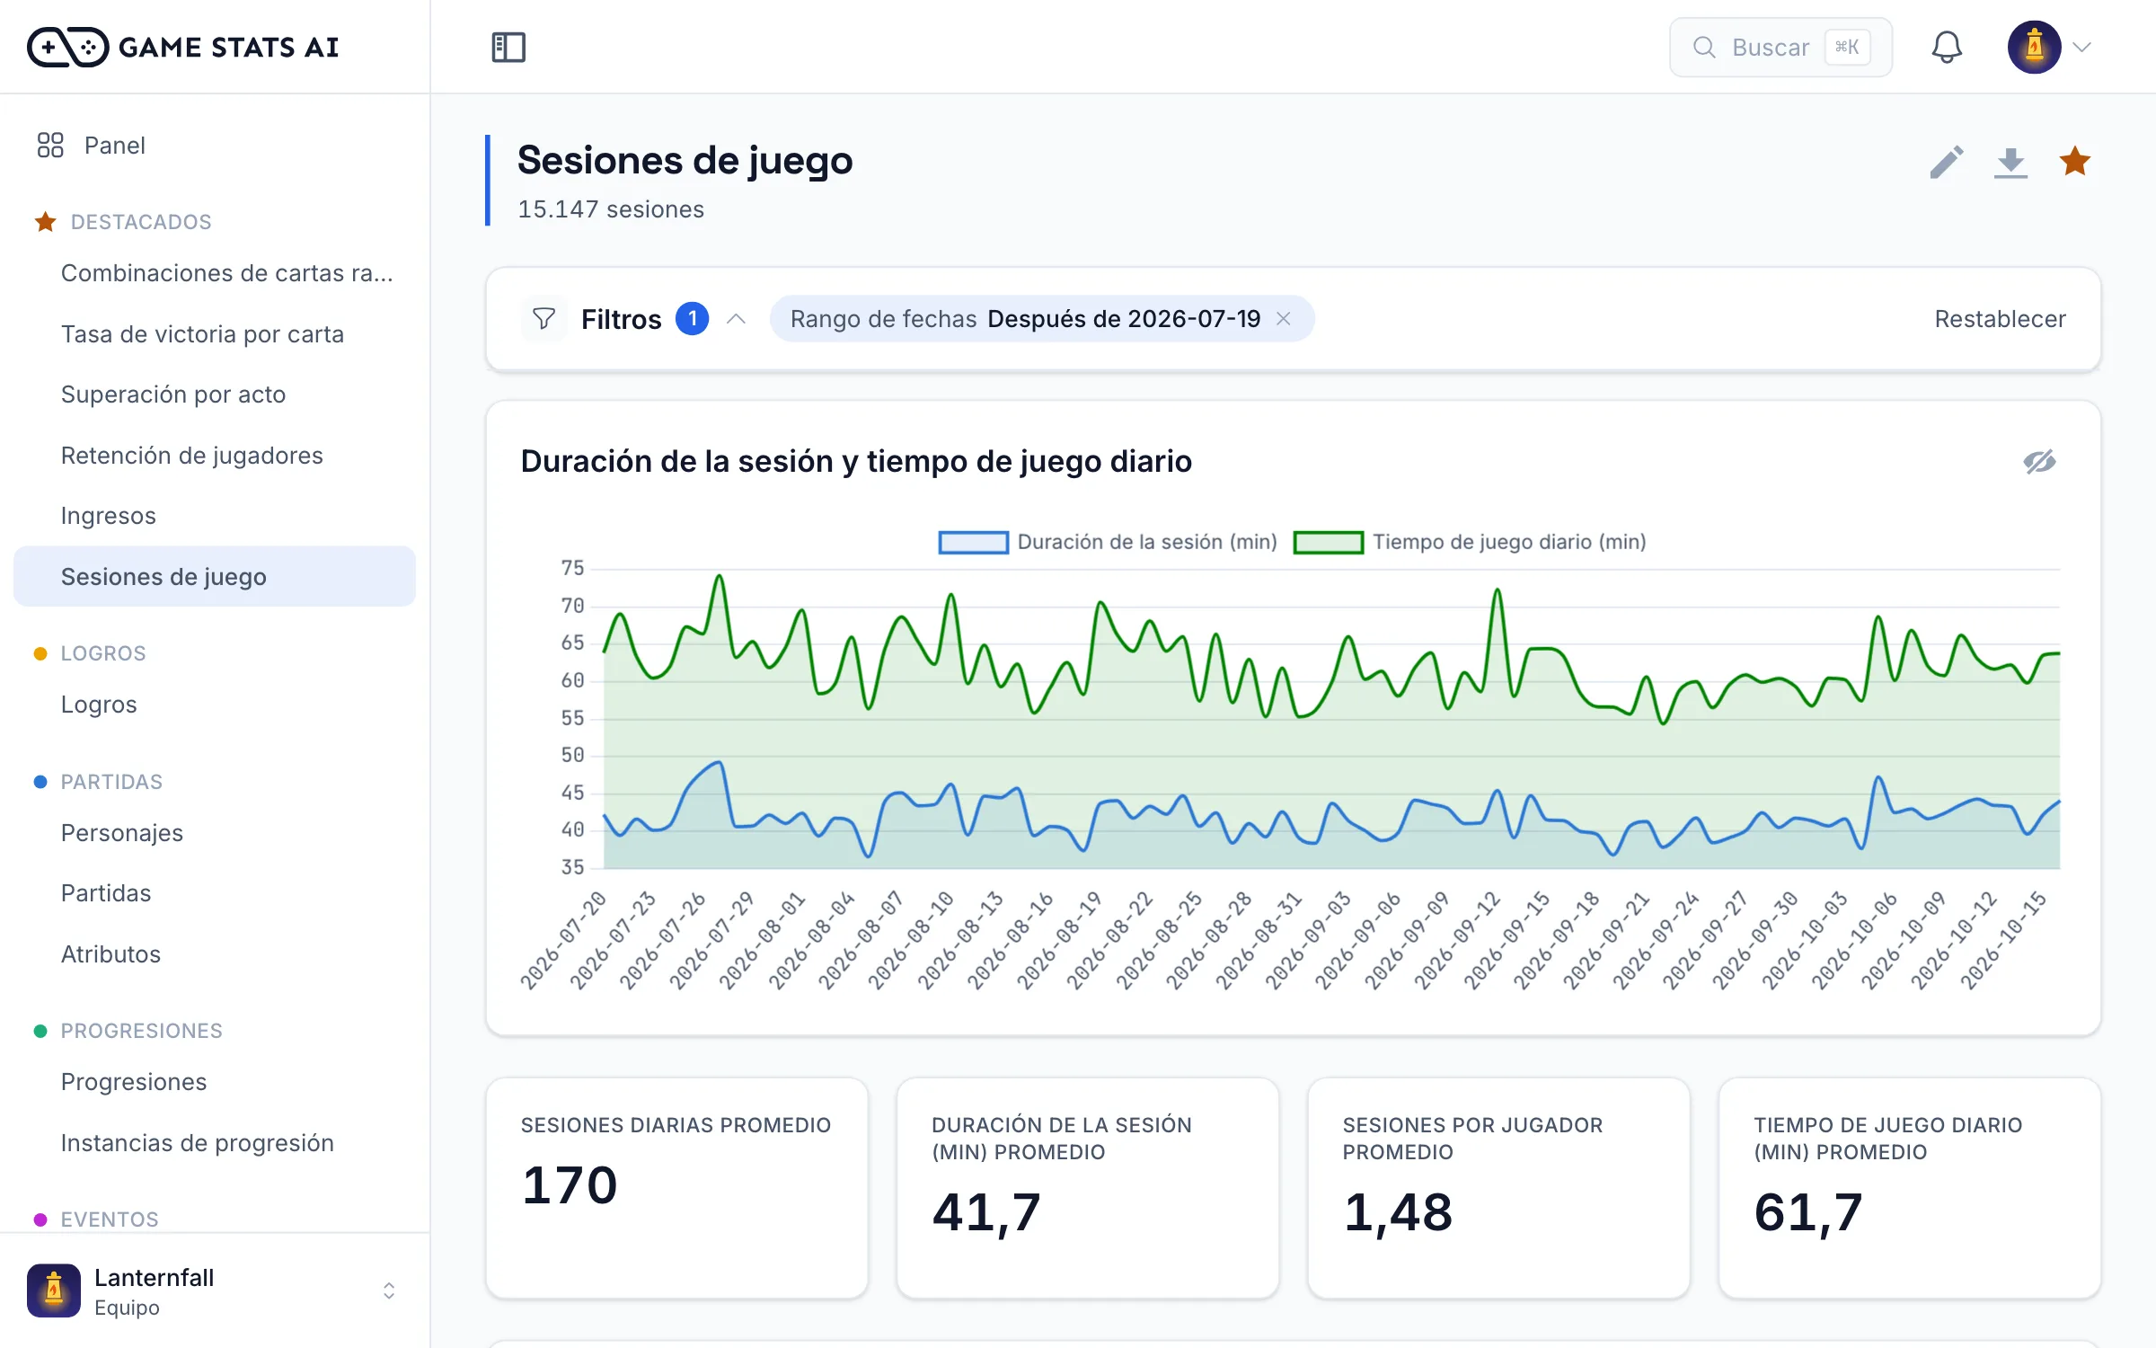Image resolution: width=2156 pixels, height=1348 pixels.
Task: Hide the duration chart with eye icon
Action: (2039, 462)
